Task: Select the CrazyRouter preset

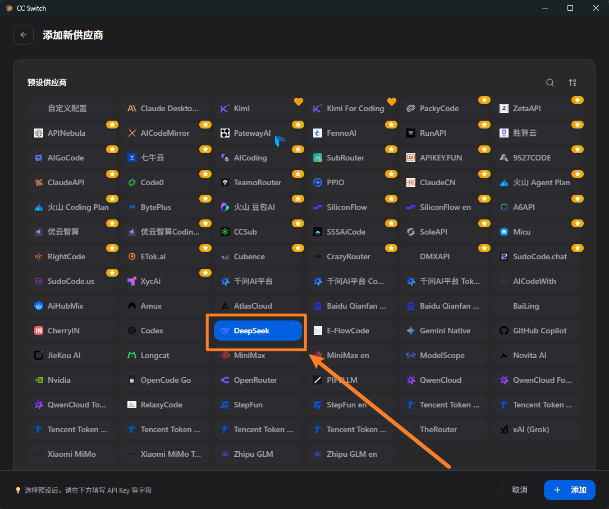Action: tap(351, 256)
